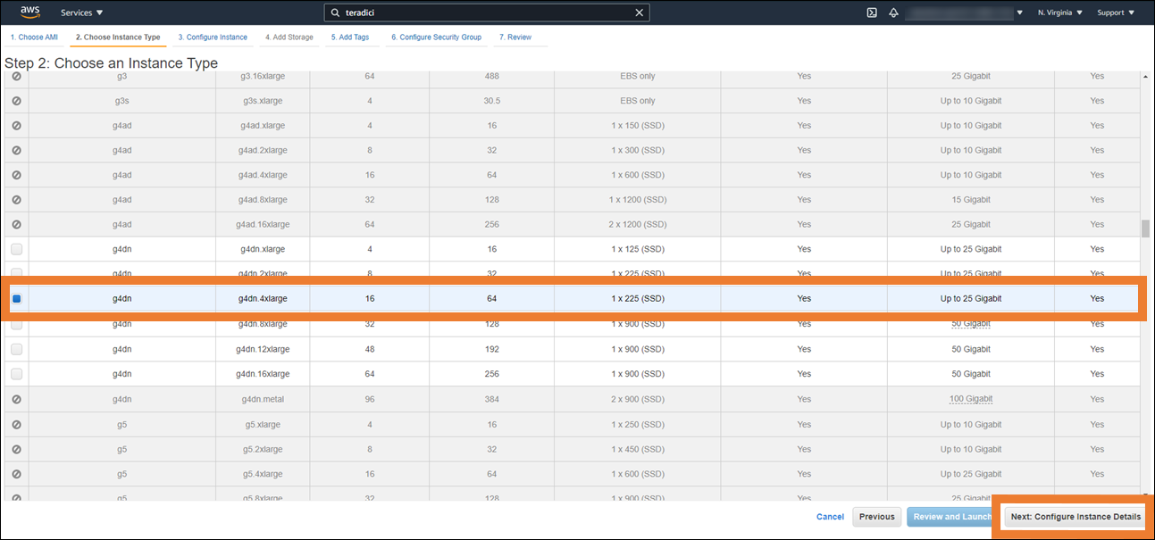This screenshot has width=1155, height=540.
Task: Click disabled icon on g5.4xlarge row
Action: click(x=17, y=474)
